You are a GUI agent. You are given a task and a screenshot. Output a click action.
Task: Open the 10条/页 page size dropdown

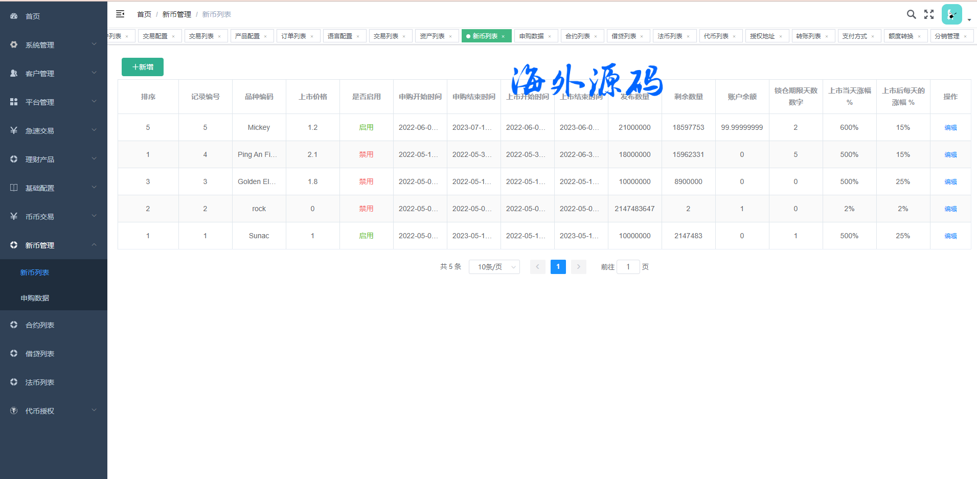[x=494, y=267]
